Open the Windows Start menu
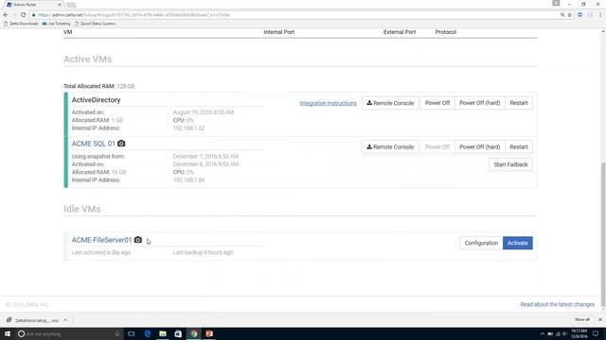Viewport: 606px width, 340px height. (8, 333)
